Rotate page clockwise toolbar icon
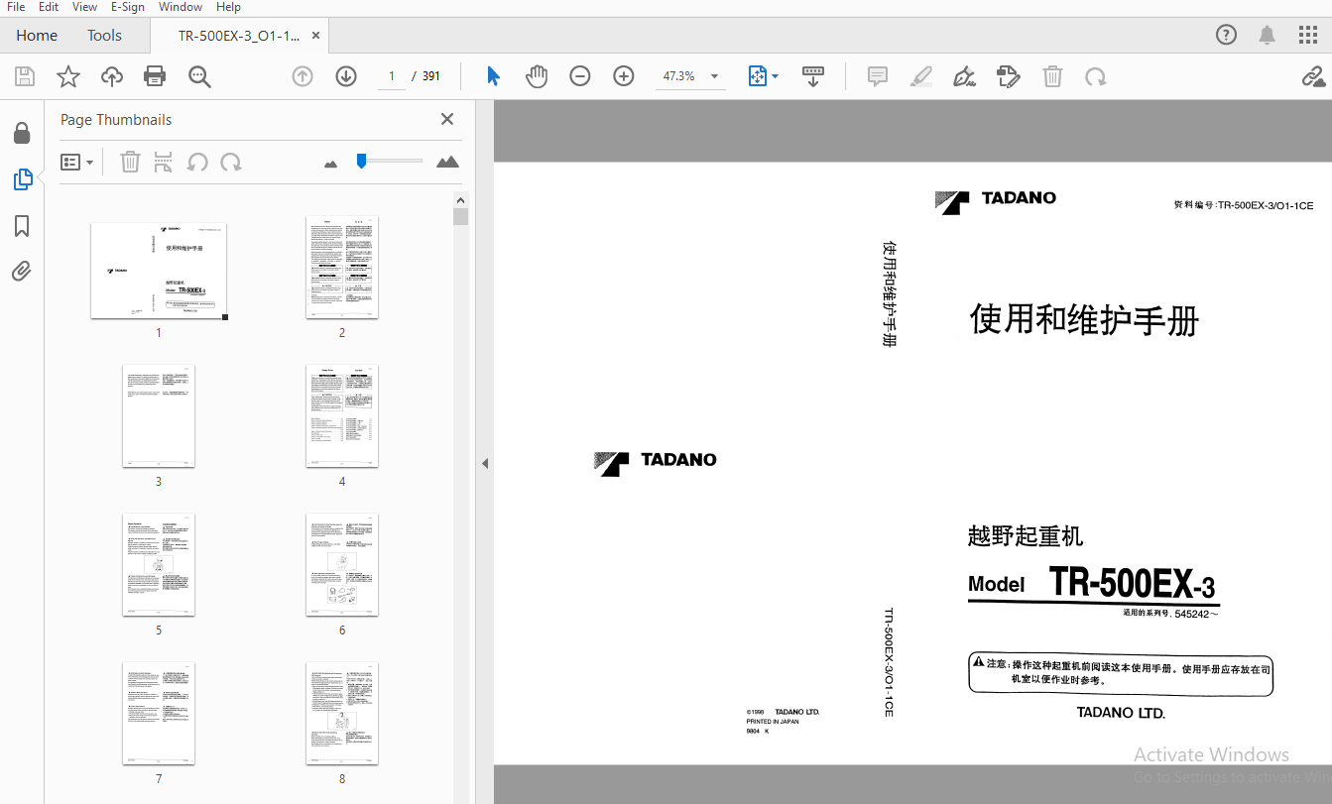Viewport: 1332px width, 804px height. tap(1095, 76)
